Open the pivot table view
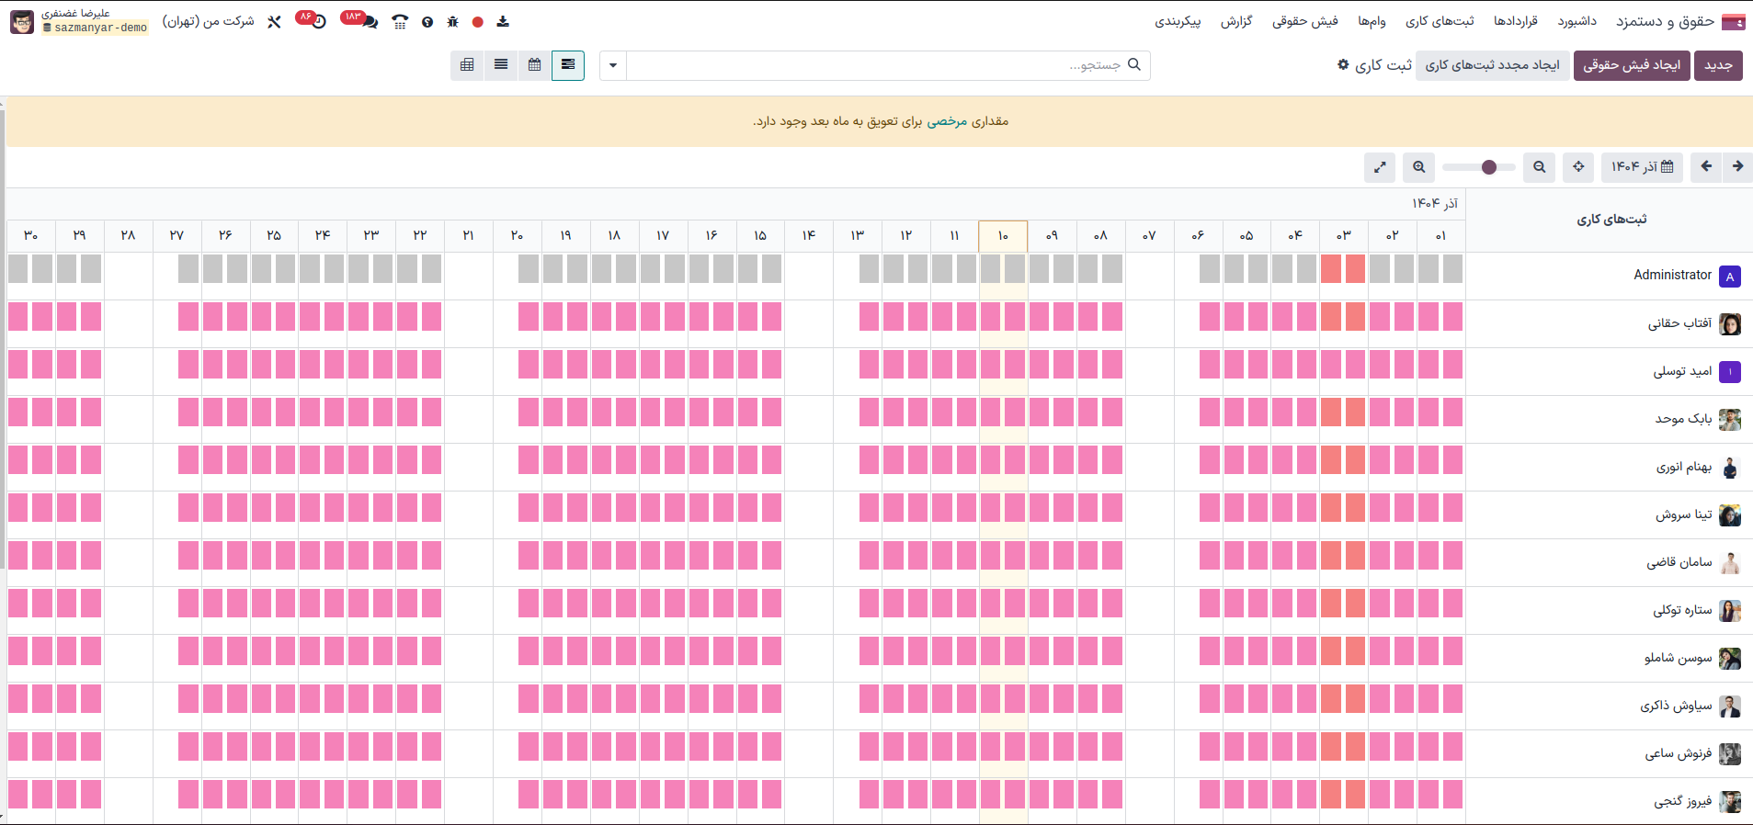The width and height of the screenshot is (1753, 825). tap(467, 65)
